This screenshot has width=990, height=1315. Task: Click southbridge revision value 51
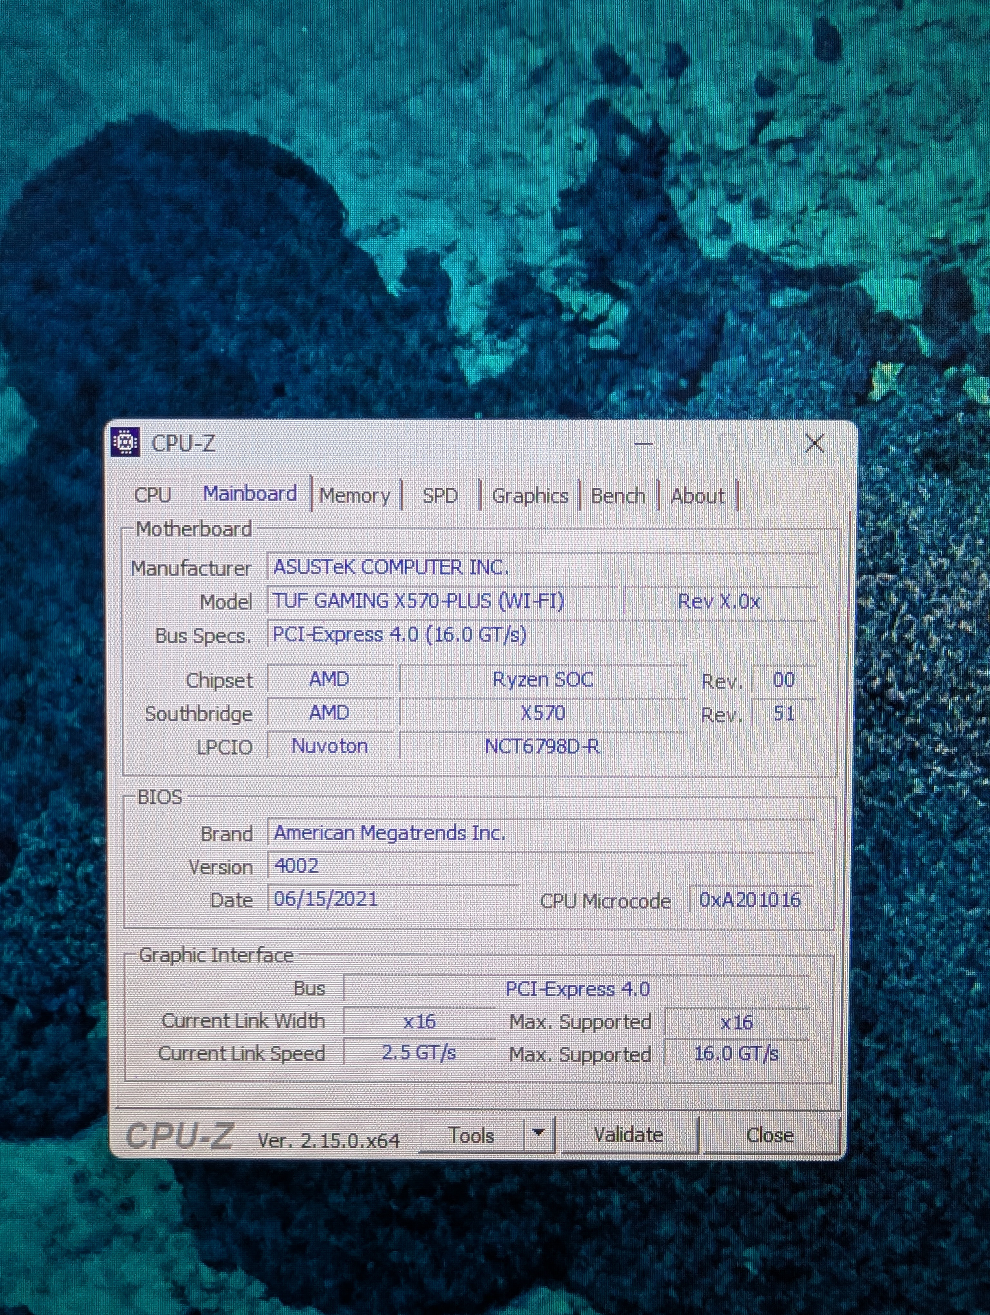pyautogui.click(x=783, y=713)
